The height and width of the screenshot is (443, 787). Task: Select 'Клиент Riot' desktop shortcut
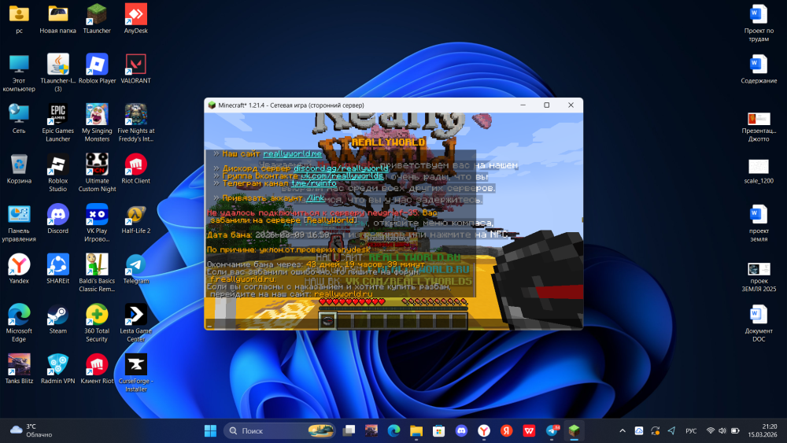pos(97,369)
